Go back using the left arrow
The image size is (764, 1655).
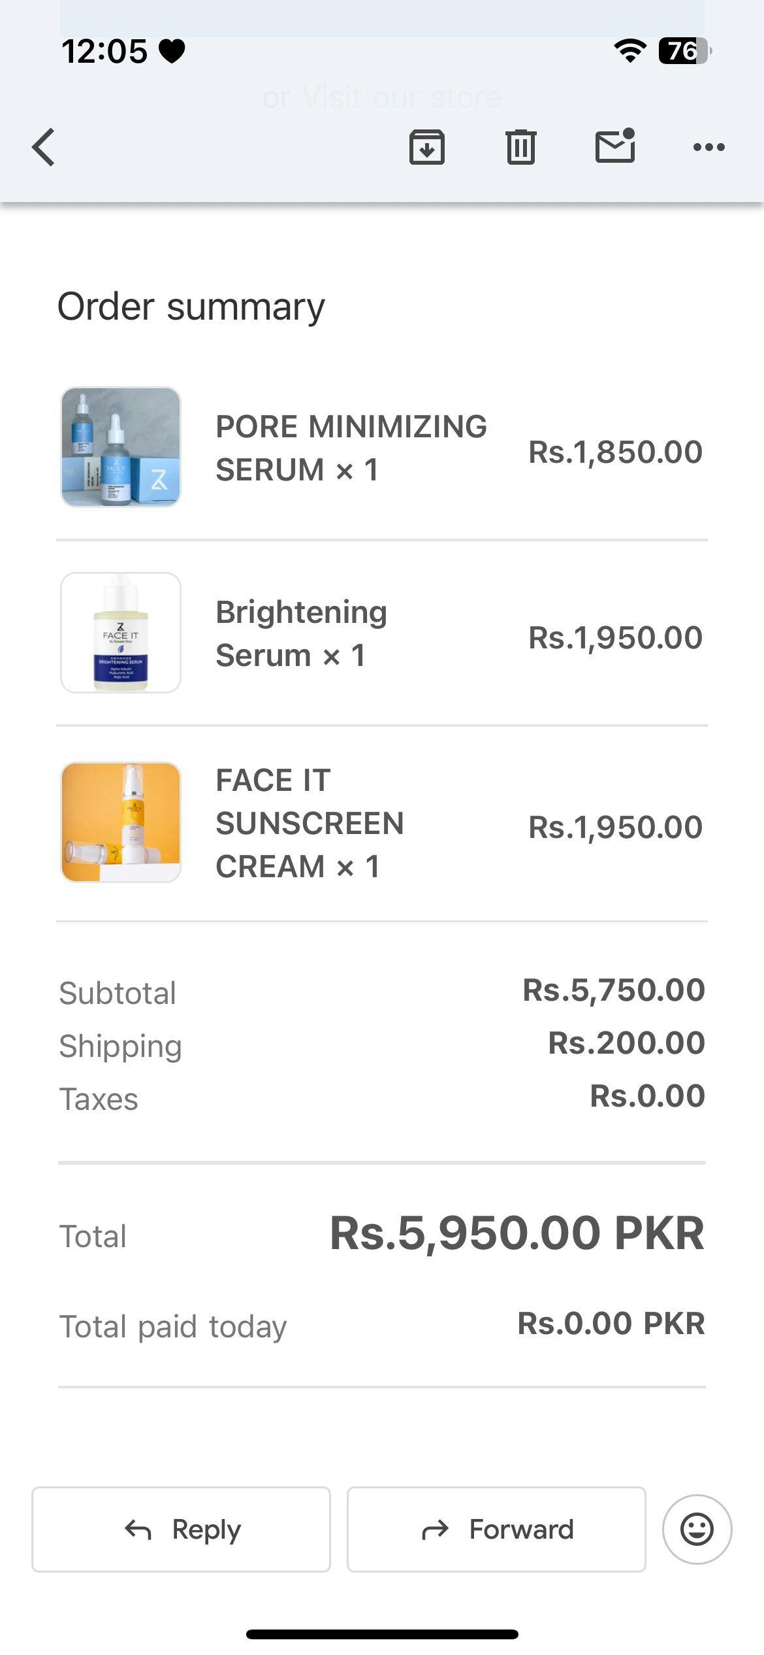click(x=44, y=147)
